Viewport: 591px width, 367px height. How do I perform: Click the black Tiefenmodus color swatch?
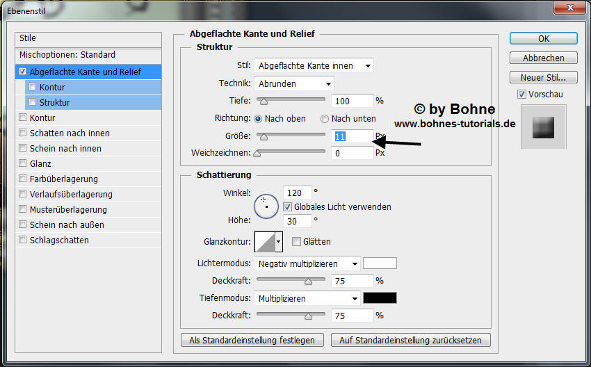[x=380, y=298]
